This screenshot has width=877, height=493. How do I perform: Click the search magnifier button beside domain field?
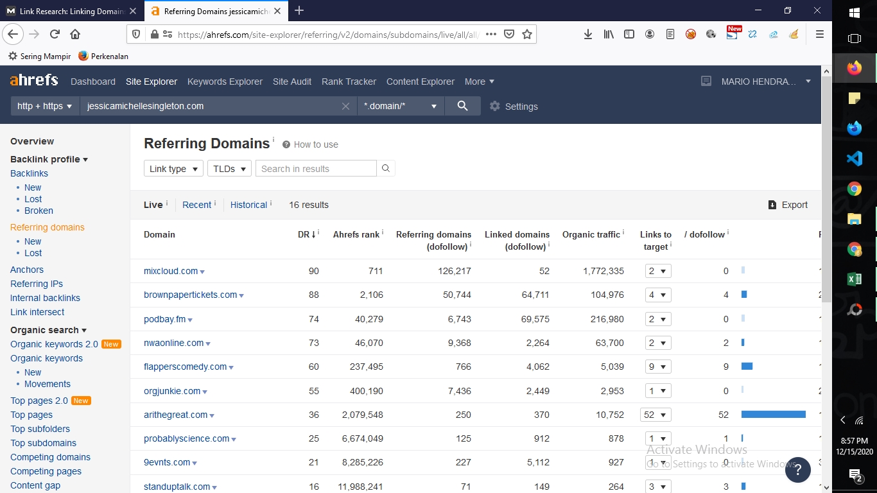462,106
